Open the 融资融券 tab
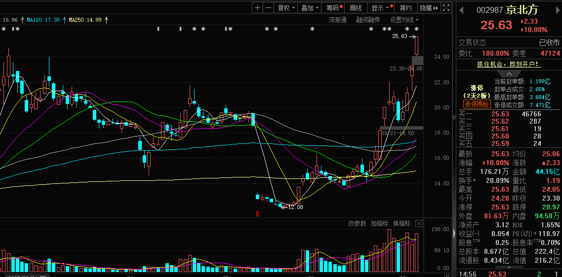The width and height of the screenshot is (562, 277). (x=368, y=20)
